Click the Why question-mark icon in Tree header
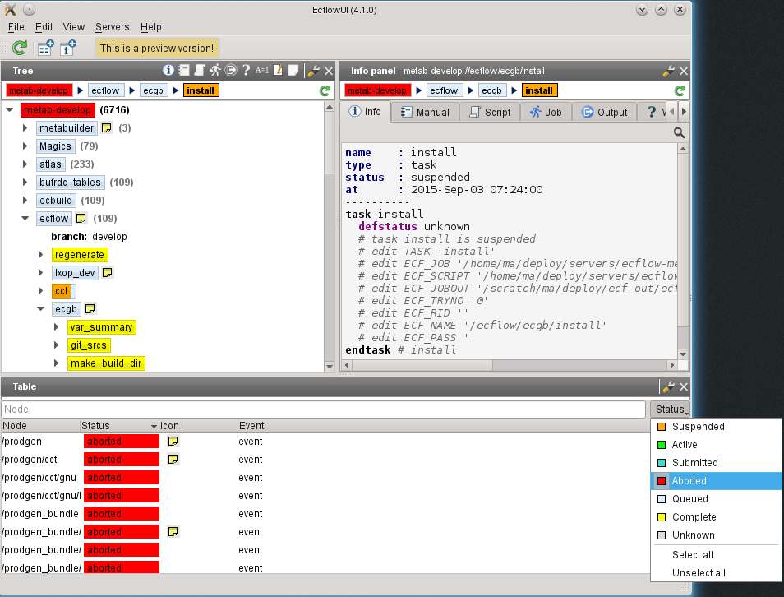This screenshot has width=784, height=597. coord(246,71)
